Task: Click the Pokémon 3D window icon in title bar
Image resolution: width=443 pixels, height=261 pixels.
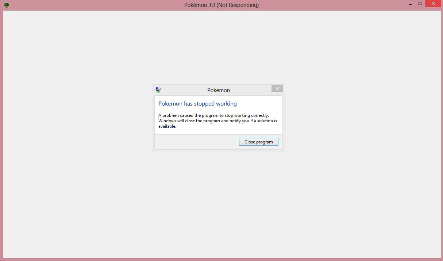Action: point(7,5)
